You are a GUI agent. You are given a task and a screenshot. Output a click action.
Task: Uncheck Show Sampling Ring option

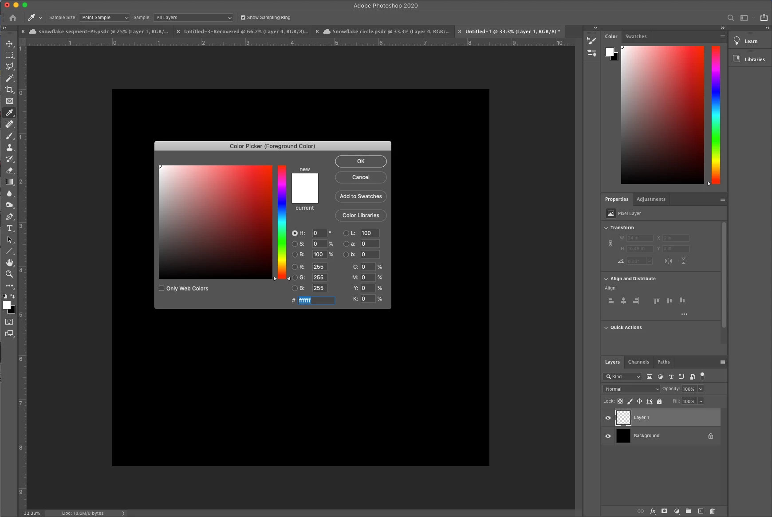pyautogui.click(x=243, y=18)
